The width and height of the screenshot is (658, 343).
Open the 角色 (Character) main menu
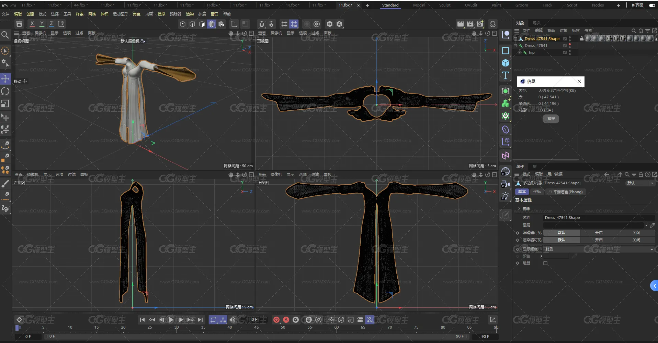pyautogui.click(x=137, y=14)
